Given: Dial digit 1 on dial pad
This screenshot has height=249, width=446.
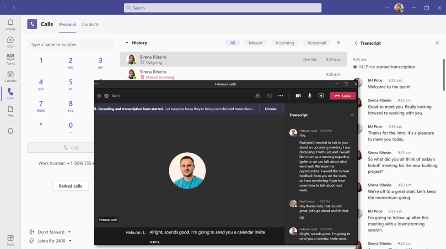Looking at the screenshot, I should coord(41,60).
